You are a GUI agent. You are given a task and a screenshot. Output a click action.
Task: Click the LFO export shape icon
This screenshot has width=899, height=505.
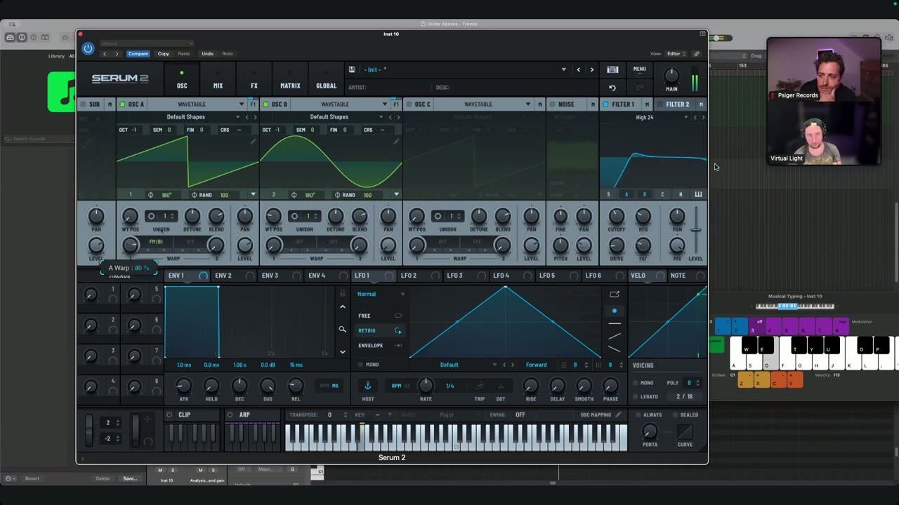(x=615, y=294)
